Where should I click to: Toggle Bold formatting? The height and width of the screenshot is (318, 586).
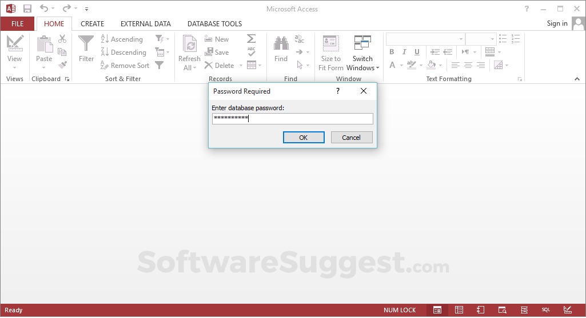392,52
